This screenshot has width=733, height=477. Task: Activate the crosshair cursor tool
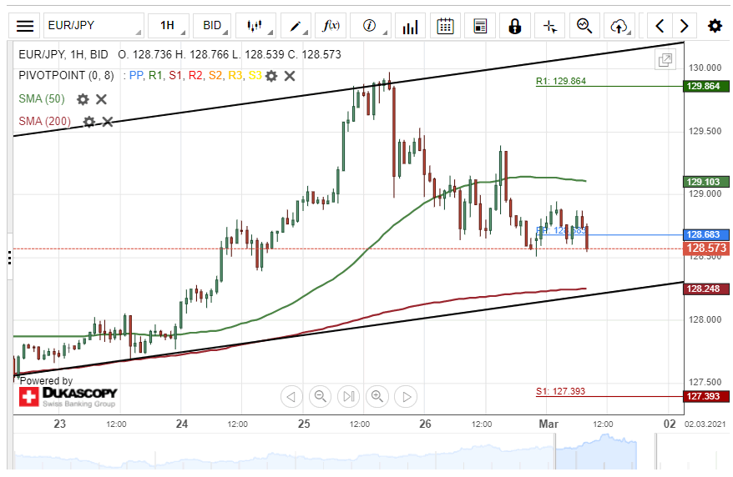click(549, 26)
